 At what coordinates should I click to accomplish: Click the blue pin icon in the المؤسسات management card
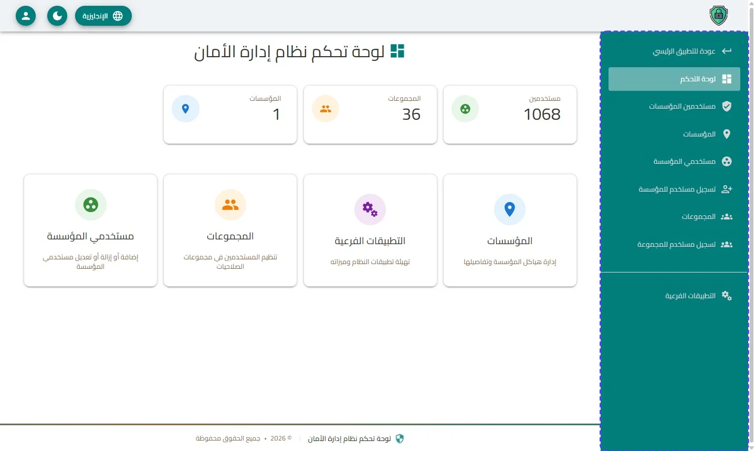pyautogui.click(x=509, y=209)
